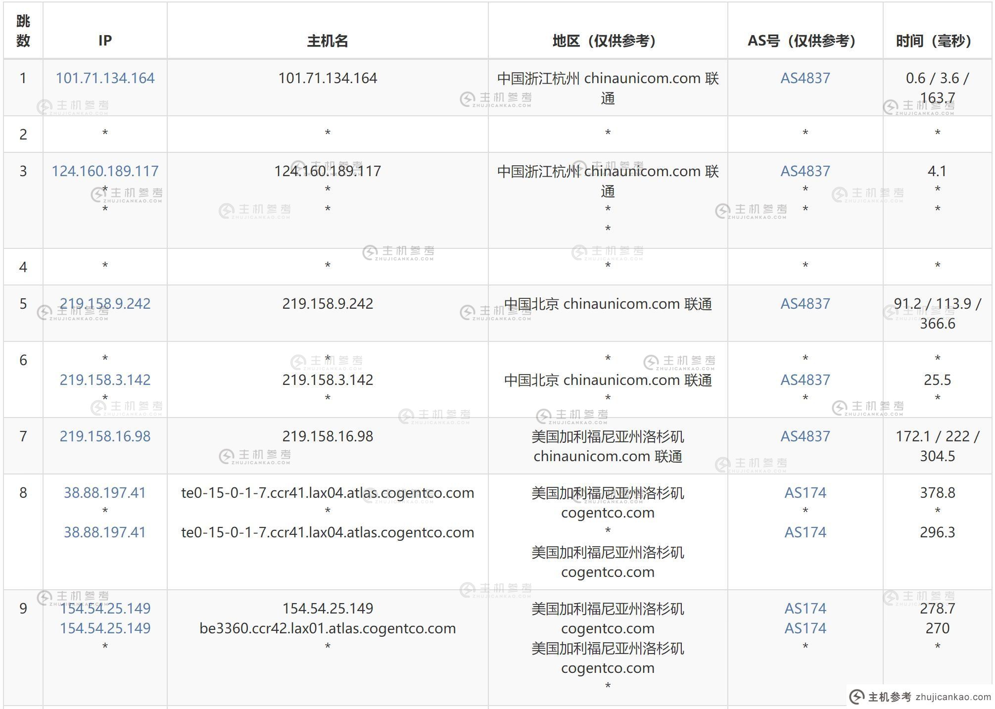This screenshot has width=995, height=709.
Task: Open the 219.158.9.242 link in the IP column
Action: click(105, 304)
